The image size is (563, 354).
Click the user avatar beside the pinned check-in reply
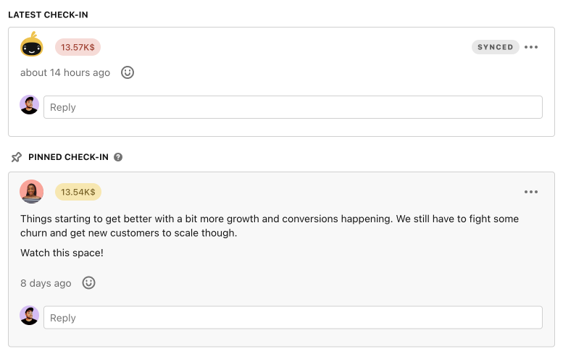tap(30, 315)
